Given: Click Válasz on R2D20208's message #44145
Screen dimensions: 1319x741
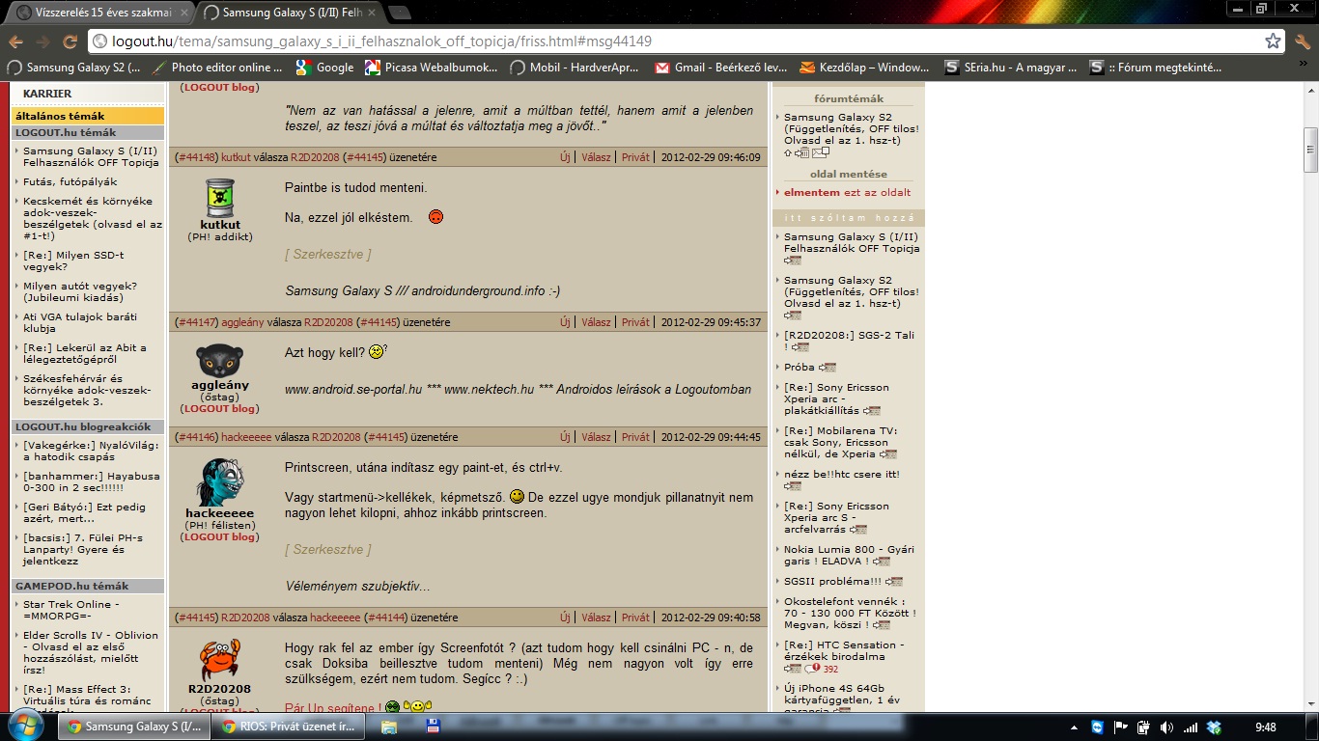Looking at the screenshot, I should [596, 617].
